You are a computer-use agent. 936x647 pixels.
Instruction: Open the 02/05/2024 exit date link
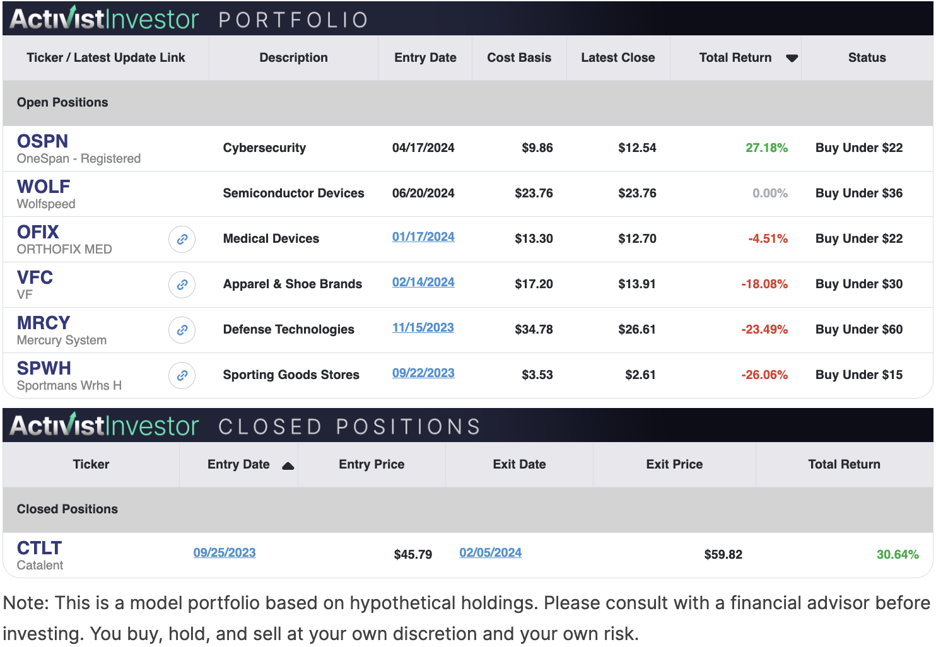pos(490,552)
